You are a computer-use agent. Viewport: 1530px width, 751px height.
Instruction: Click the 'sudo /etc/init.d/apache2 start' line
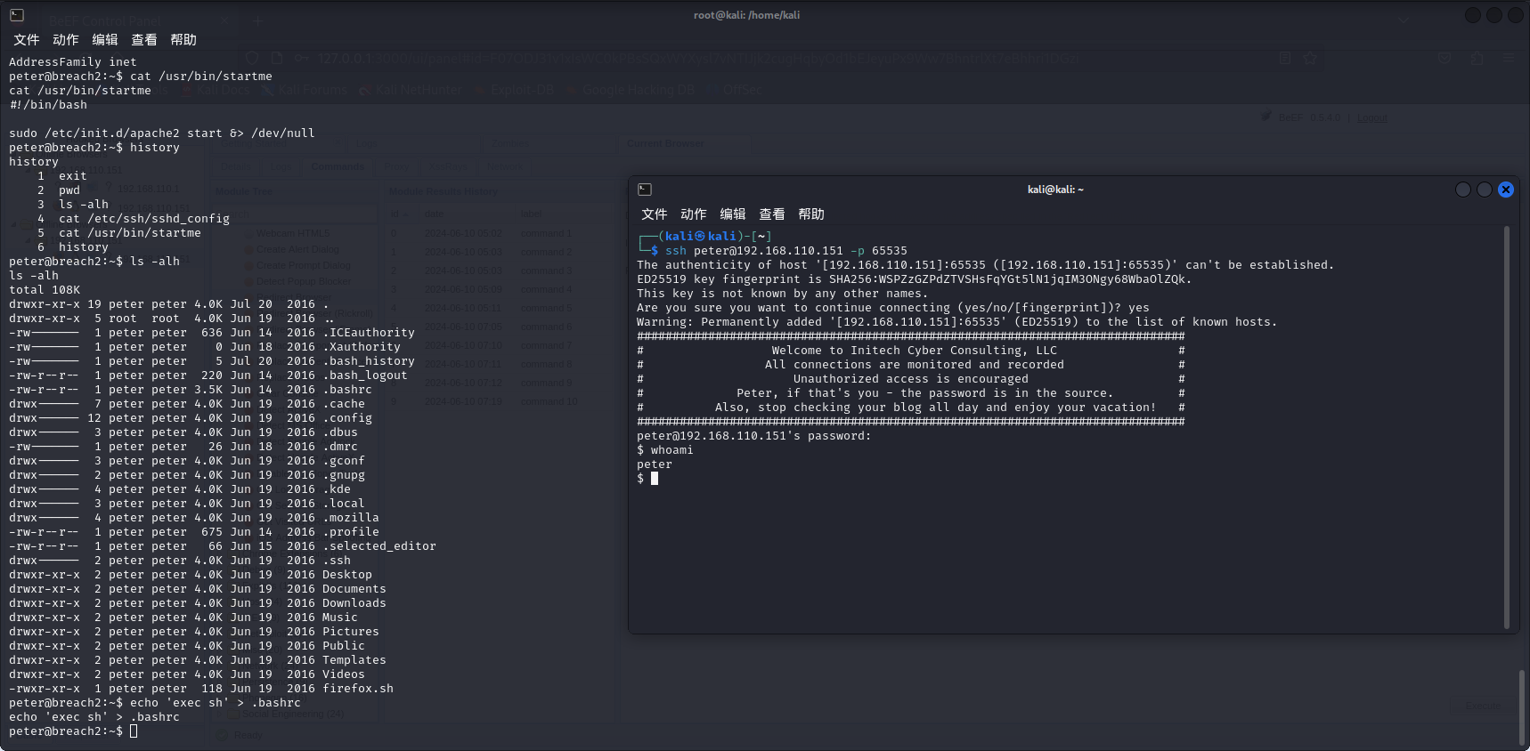pyautogui.click(x=162, y=133)
